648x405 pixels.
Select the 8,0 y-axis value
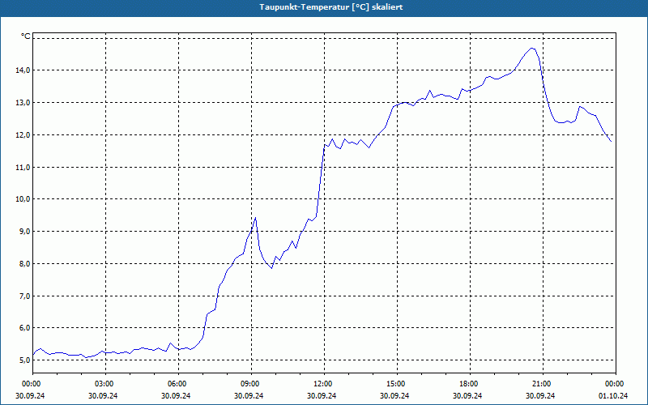[25, 264]
